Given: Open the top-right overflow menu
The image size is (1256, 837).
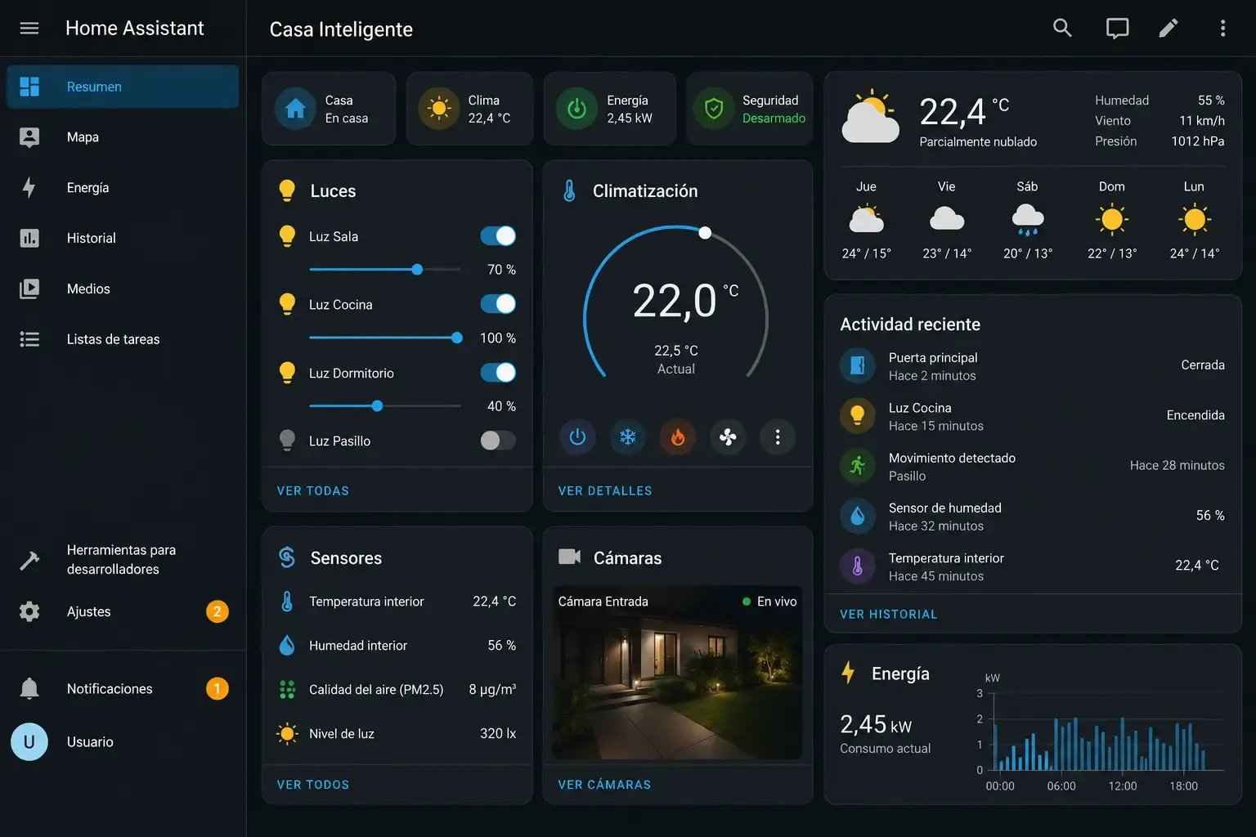Looking at the screenshot, I should tap(1222, 29).
